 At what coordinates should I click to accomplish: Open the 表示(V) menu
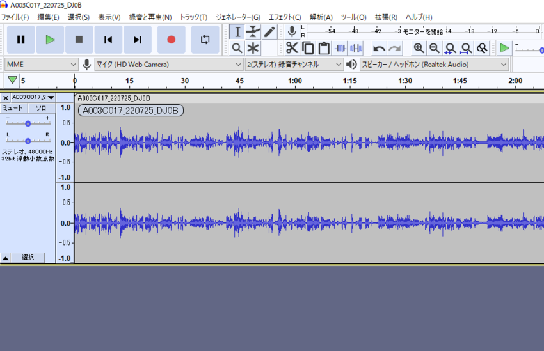tap(109, 17)
